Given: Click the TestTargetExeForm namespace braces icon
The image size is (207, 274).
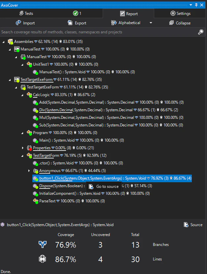Looking at the screenshot, I should pyautogui.click(x=23, y=87).
